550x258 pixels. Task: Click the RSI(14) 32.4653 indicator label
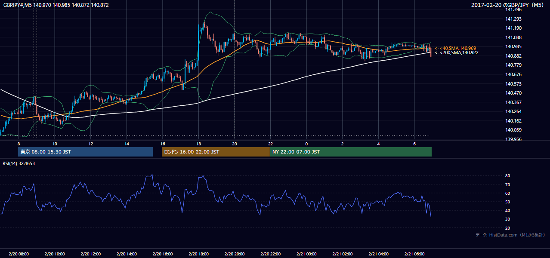(19, 163)
